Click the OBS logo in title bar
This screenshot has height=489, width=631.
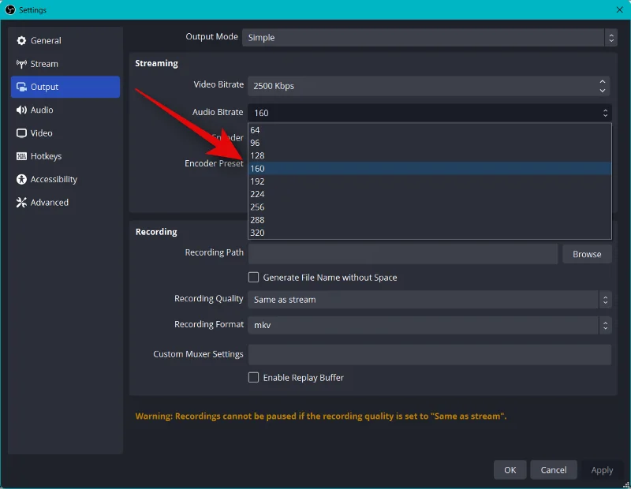click(10, 9)
